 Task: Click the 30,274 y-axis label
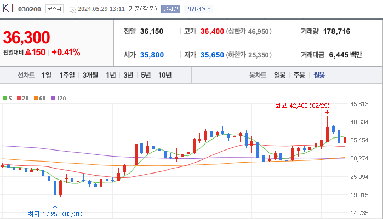click(x=359, y=158)
